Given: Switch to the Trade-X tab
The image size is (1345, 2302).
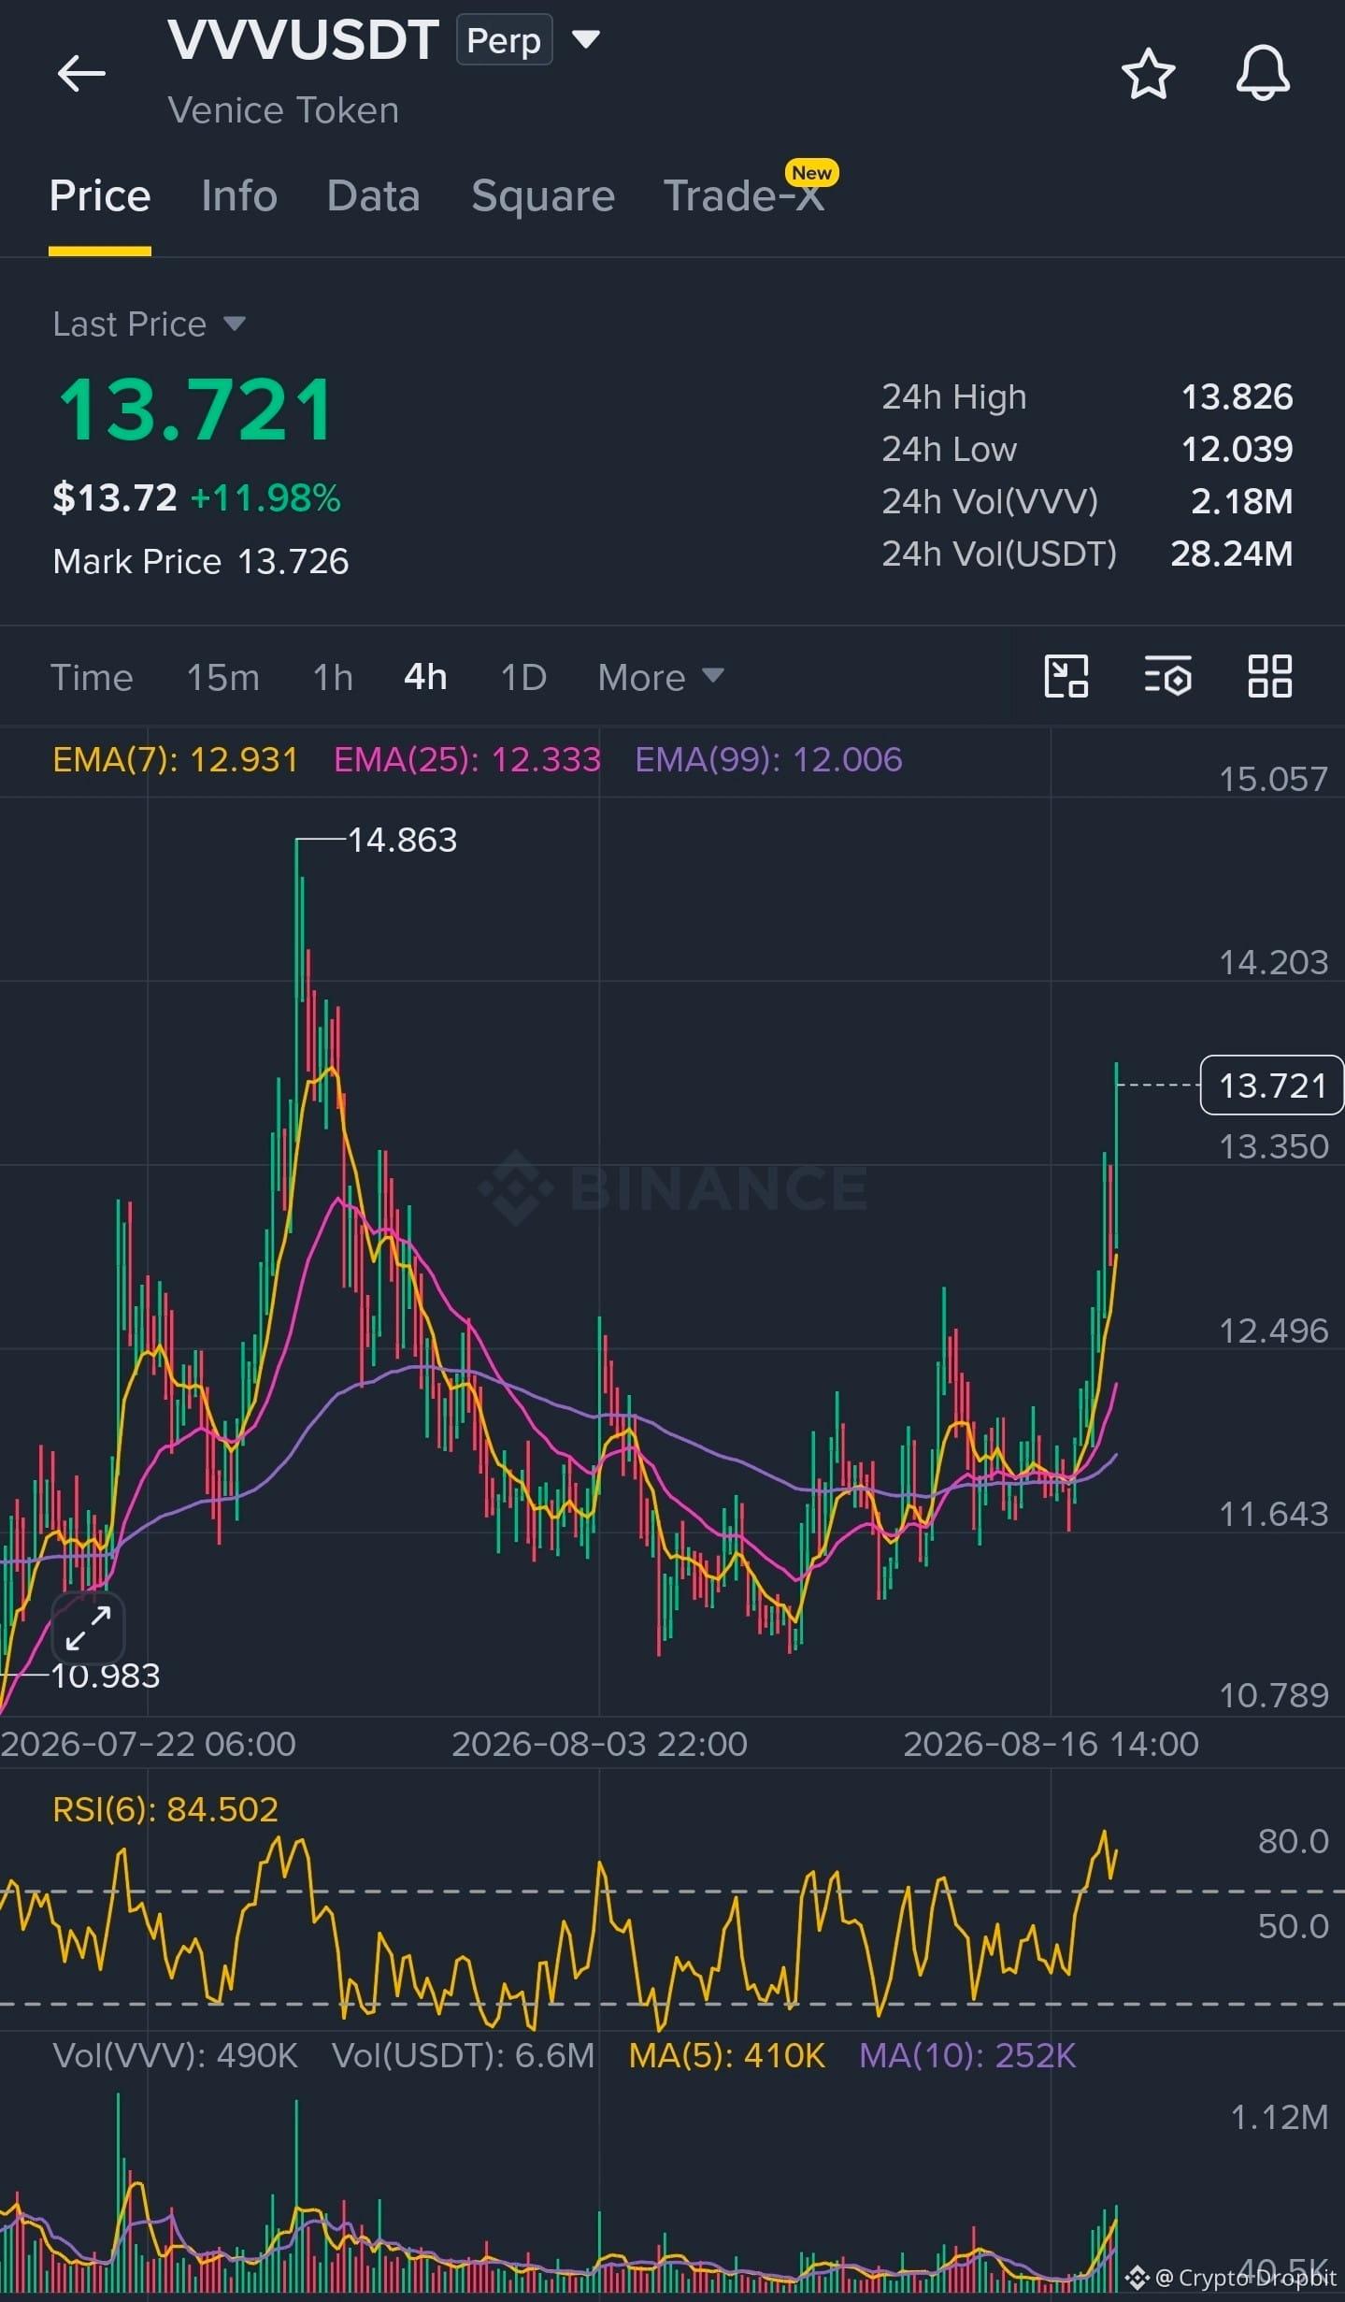Looking at the screenshot, I should click(x=744, y=196).
